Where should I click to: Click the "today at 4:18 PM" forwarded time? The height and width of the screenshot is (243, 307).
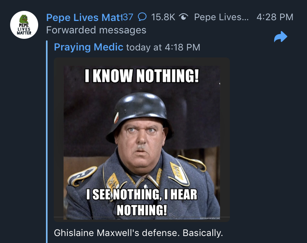[x=163, y=47]
